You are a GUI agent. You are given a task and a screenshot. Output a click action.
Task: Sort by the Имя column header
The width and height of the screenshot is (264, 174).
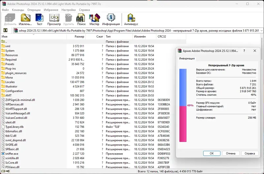tap(34, 37)
